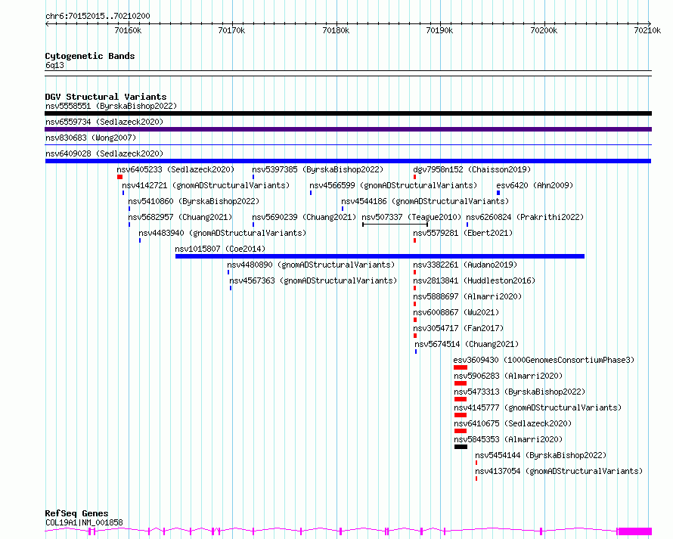Click nsv5888697 (Almarri2020) label
The width and height of the screenshot is (673, 539).
coord(467,296)
